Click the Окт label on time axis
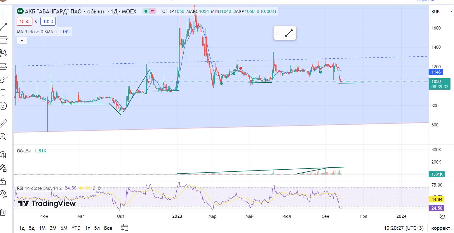This screenshot has width=454, height=233. point(120,216)
